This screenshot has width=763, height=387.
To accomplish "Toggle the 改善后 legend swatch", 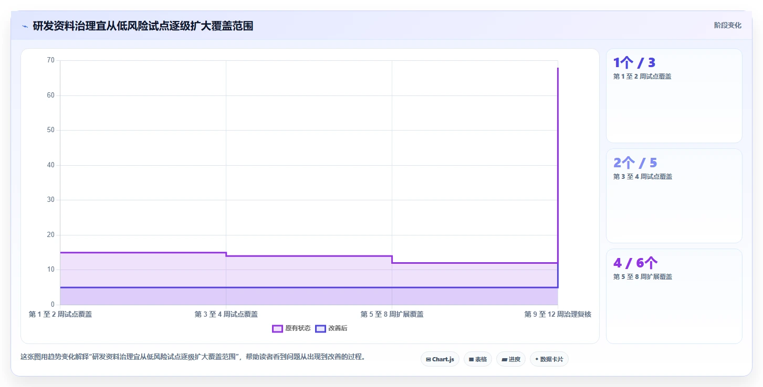I will [x=320, y=329].
